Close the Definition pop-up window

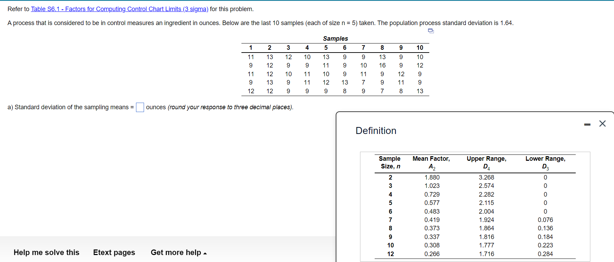pyautogui.click(x=603, y=123)
